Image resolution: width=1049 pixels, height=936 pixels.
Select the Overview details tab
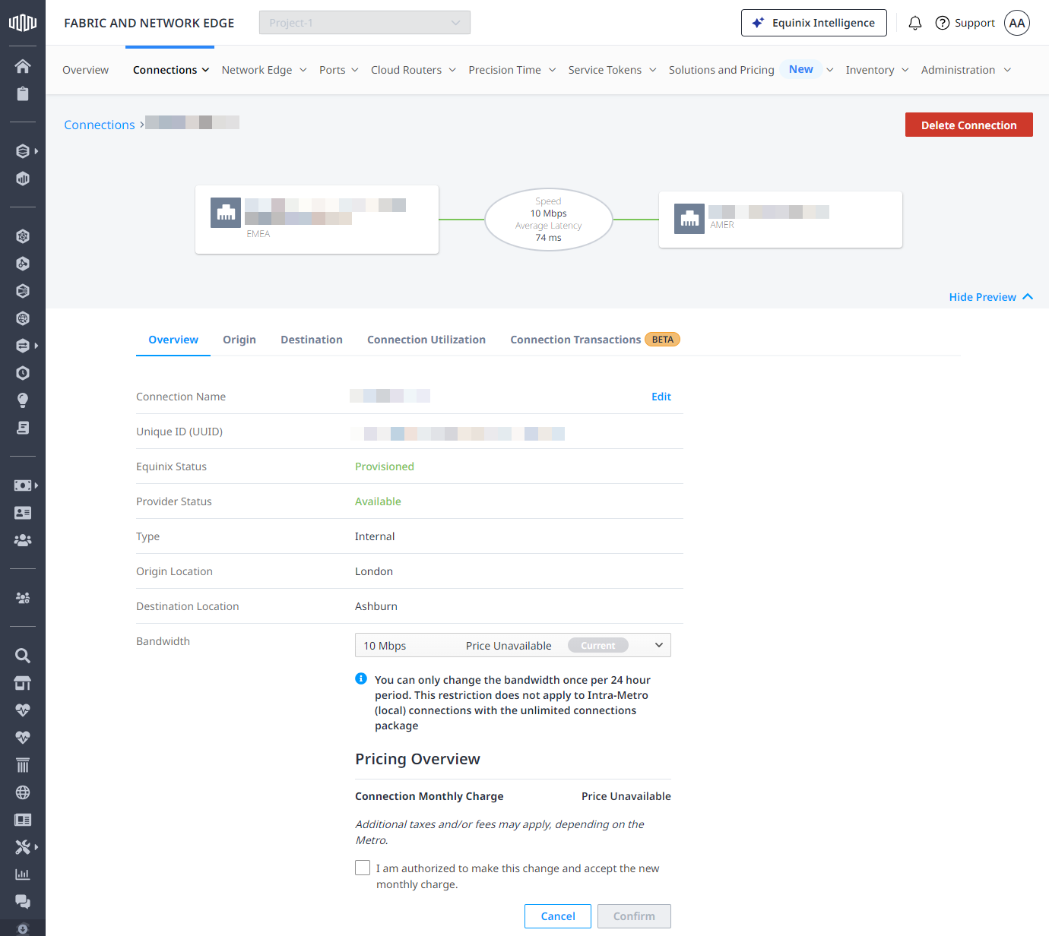pyautogui.click(x=173, y=340)
